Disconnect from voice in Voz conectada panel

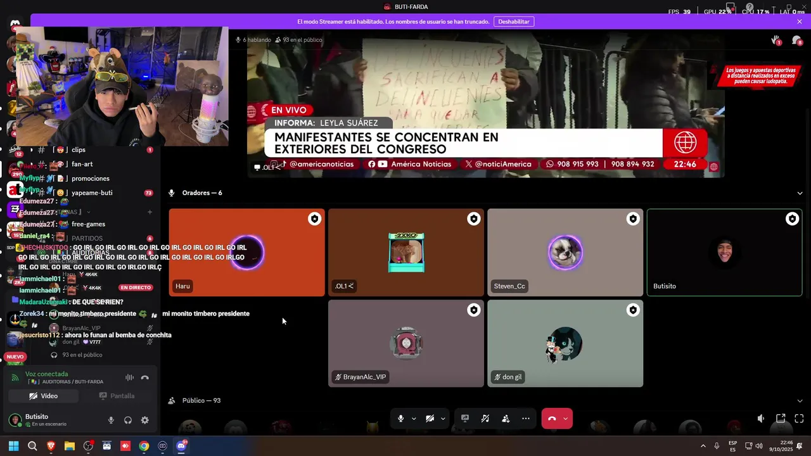(x=145, y=377)
